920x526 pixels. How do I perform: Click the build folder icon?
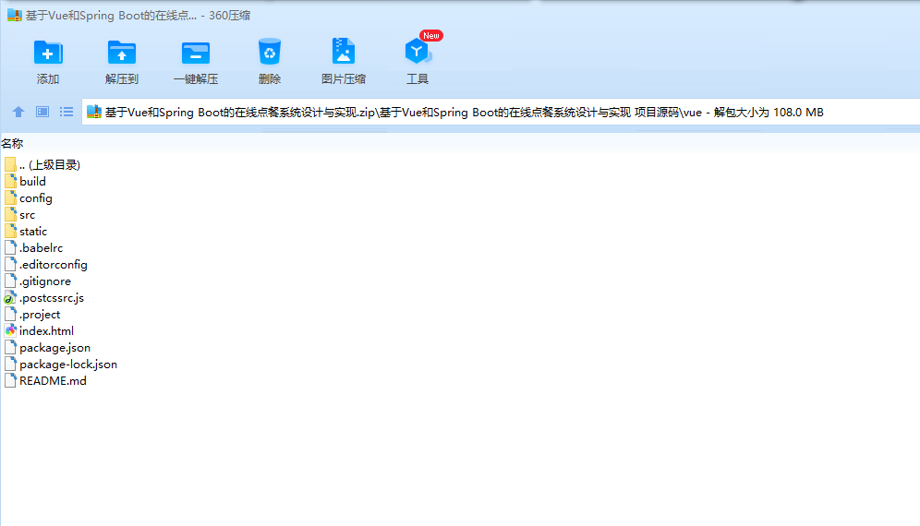(10, 181)
